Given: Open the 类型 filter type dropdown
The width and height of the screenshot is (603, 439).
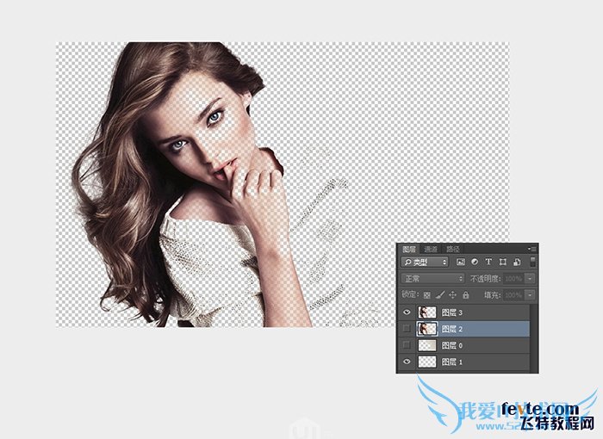Looking at the screenshot, I should (426, 262).
